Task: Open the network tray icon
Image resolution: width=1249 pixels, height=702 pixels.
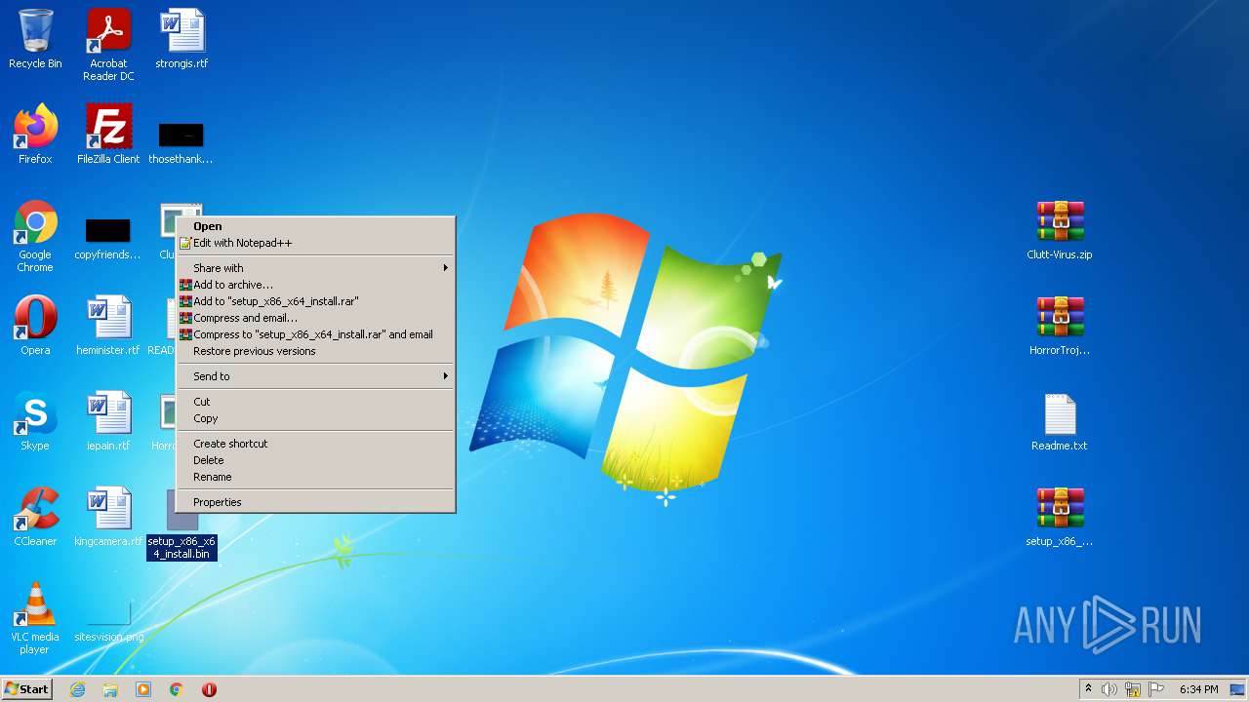Action: pyautogui.click(x=1133, y=689)
